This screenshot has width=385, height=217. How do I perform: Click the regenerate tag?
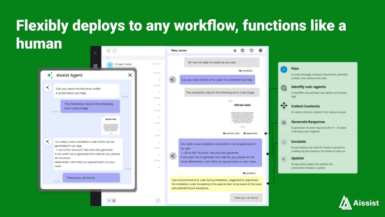(x=250, y=133)
